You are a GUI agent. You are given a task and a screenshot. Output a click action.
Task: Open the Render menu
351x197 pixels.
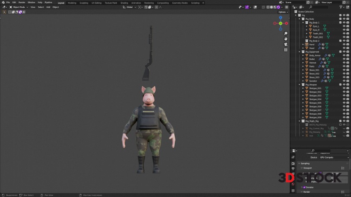[22, 2]
